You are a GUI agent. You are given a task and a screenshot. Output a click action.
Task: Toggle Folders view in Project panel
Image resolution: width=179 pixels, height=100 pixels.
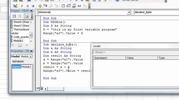point(26,16)
